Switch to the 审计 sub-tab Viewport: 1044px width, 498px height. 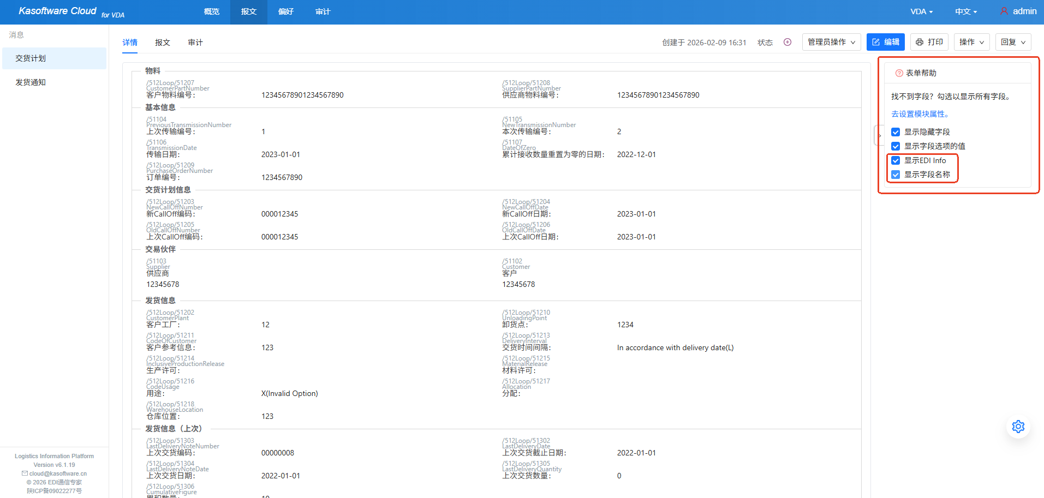coord(195,43)
